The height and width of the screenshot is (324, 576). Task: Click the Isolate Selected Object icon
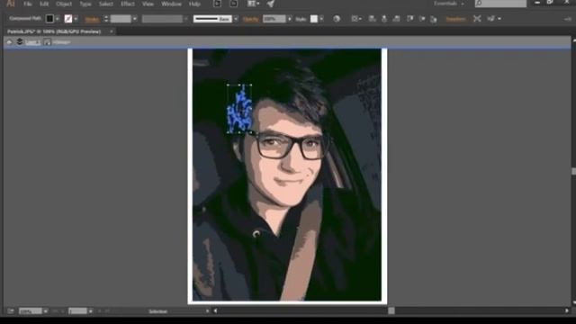477,19
